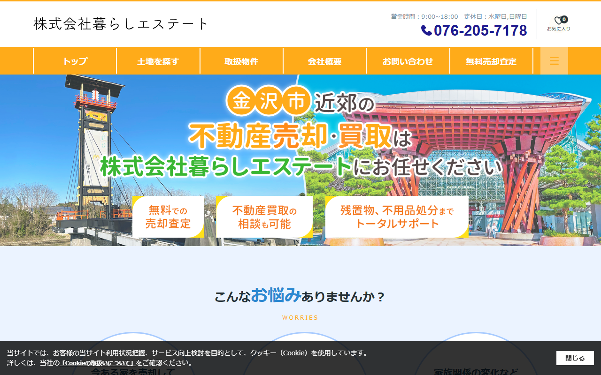Open the 取扱物件 menu item

[x=241, y=61]
